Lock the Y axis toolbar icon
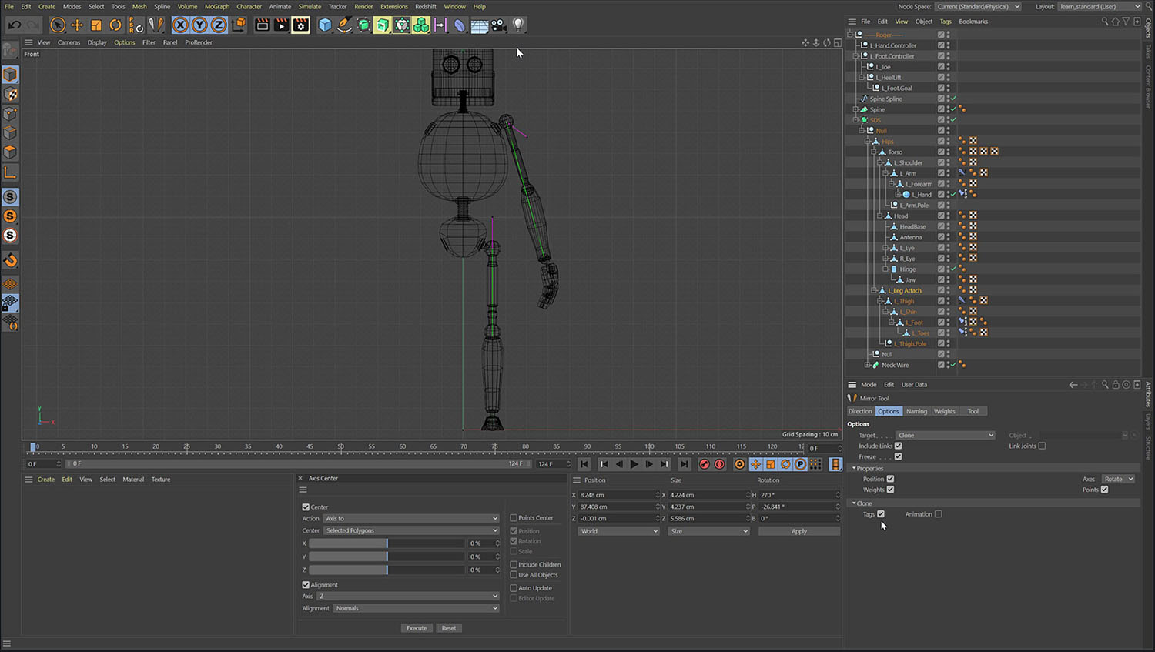Screen dimensions: 1155x652 (199, 25)
